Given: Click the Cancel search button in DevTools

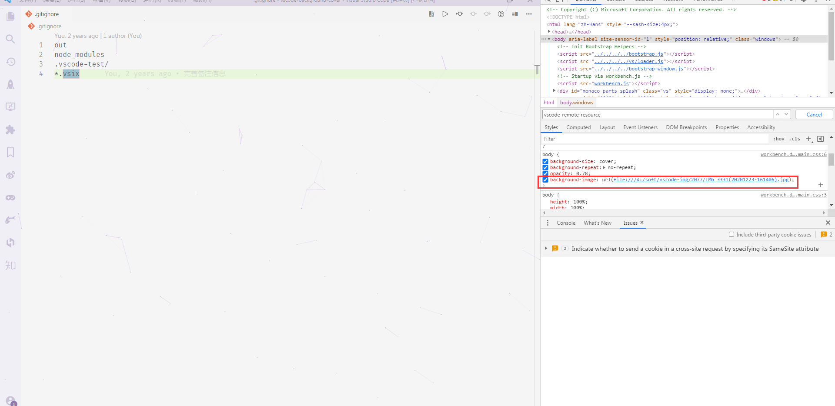Looking at the screenshot, I should (814, 114).
